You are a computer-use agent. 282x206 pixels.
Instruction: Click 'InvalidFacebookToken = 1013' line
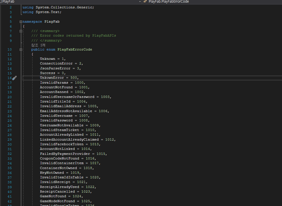tap(70, 144)
